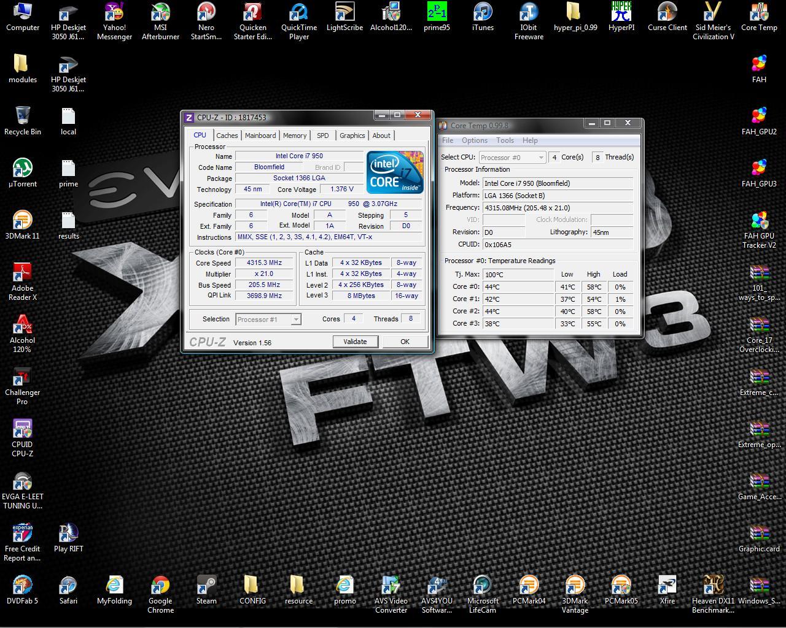This screenshot has height=628, width=786.
Task: Open the Computer icon
Action: [x=22, y=17]
